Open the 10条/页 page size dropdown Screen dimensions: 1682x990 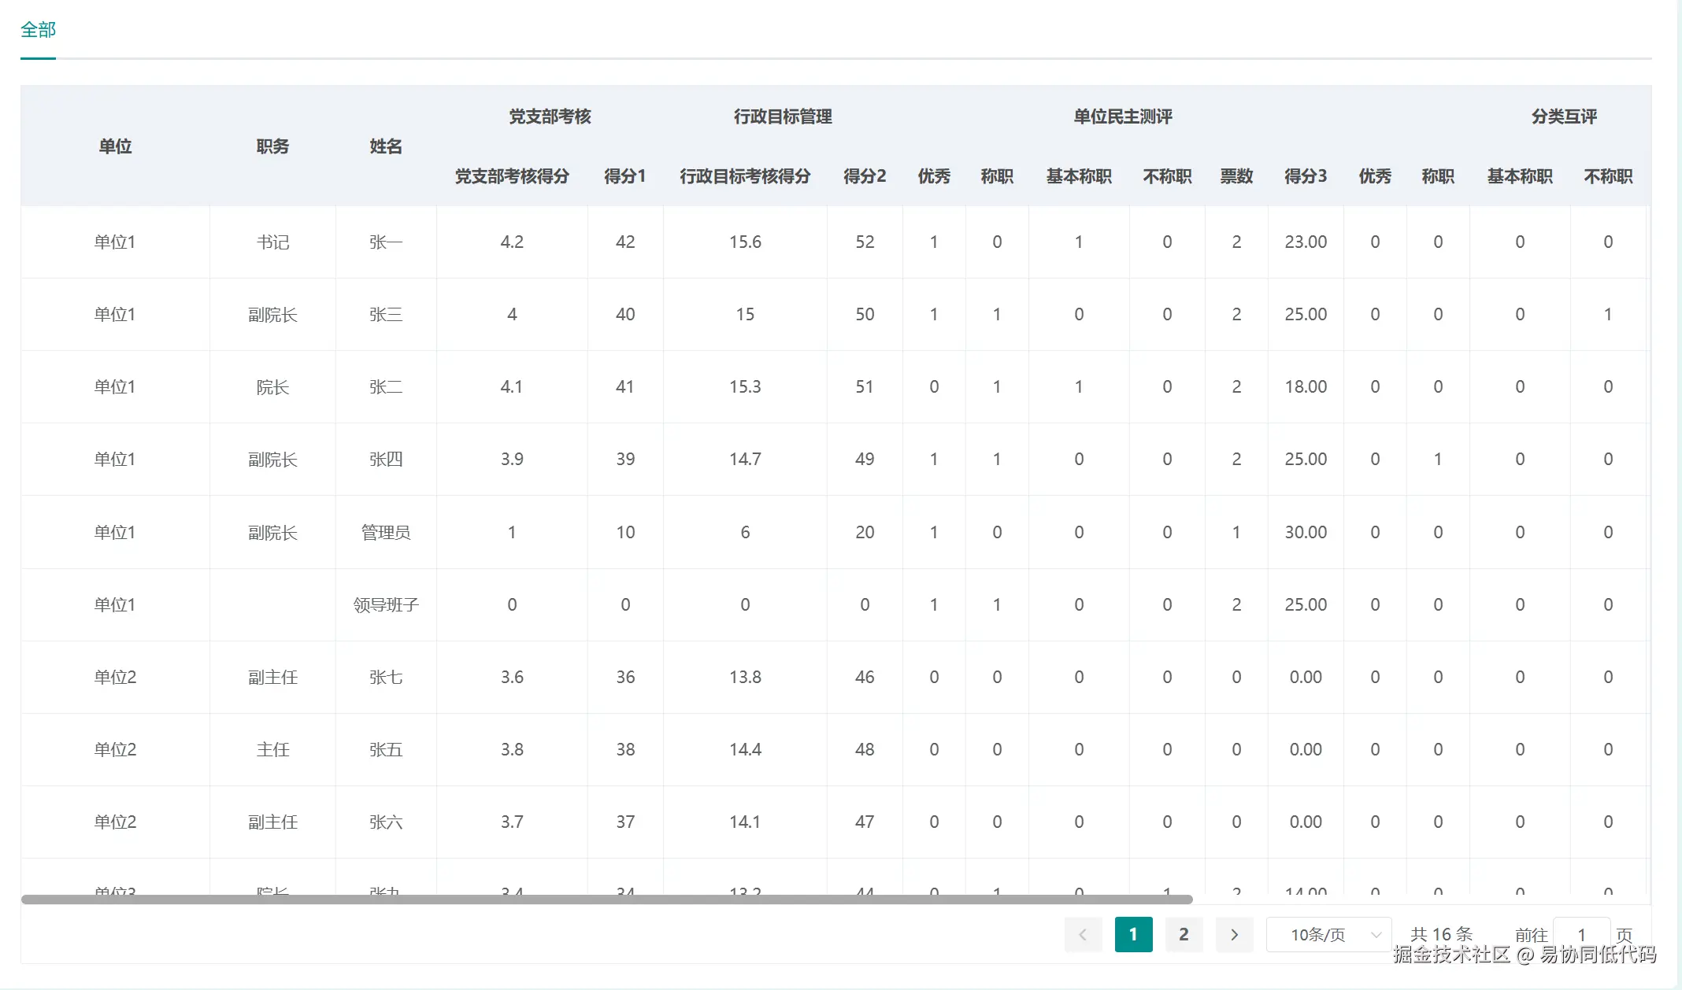click(1318, 934)
